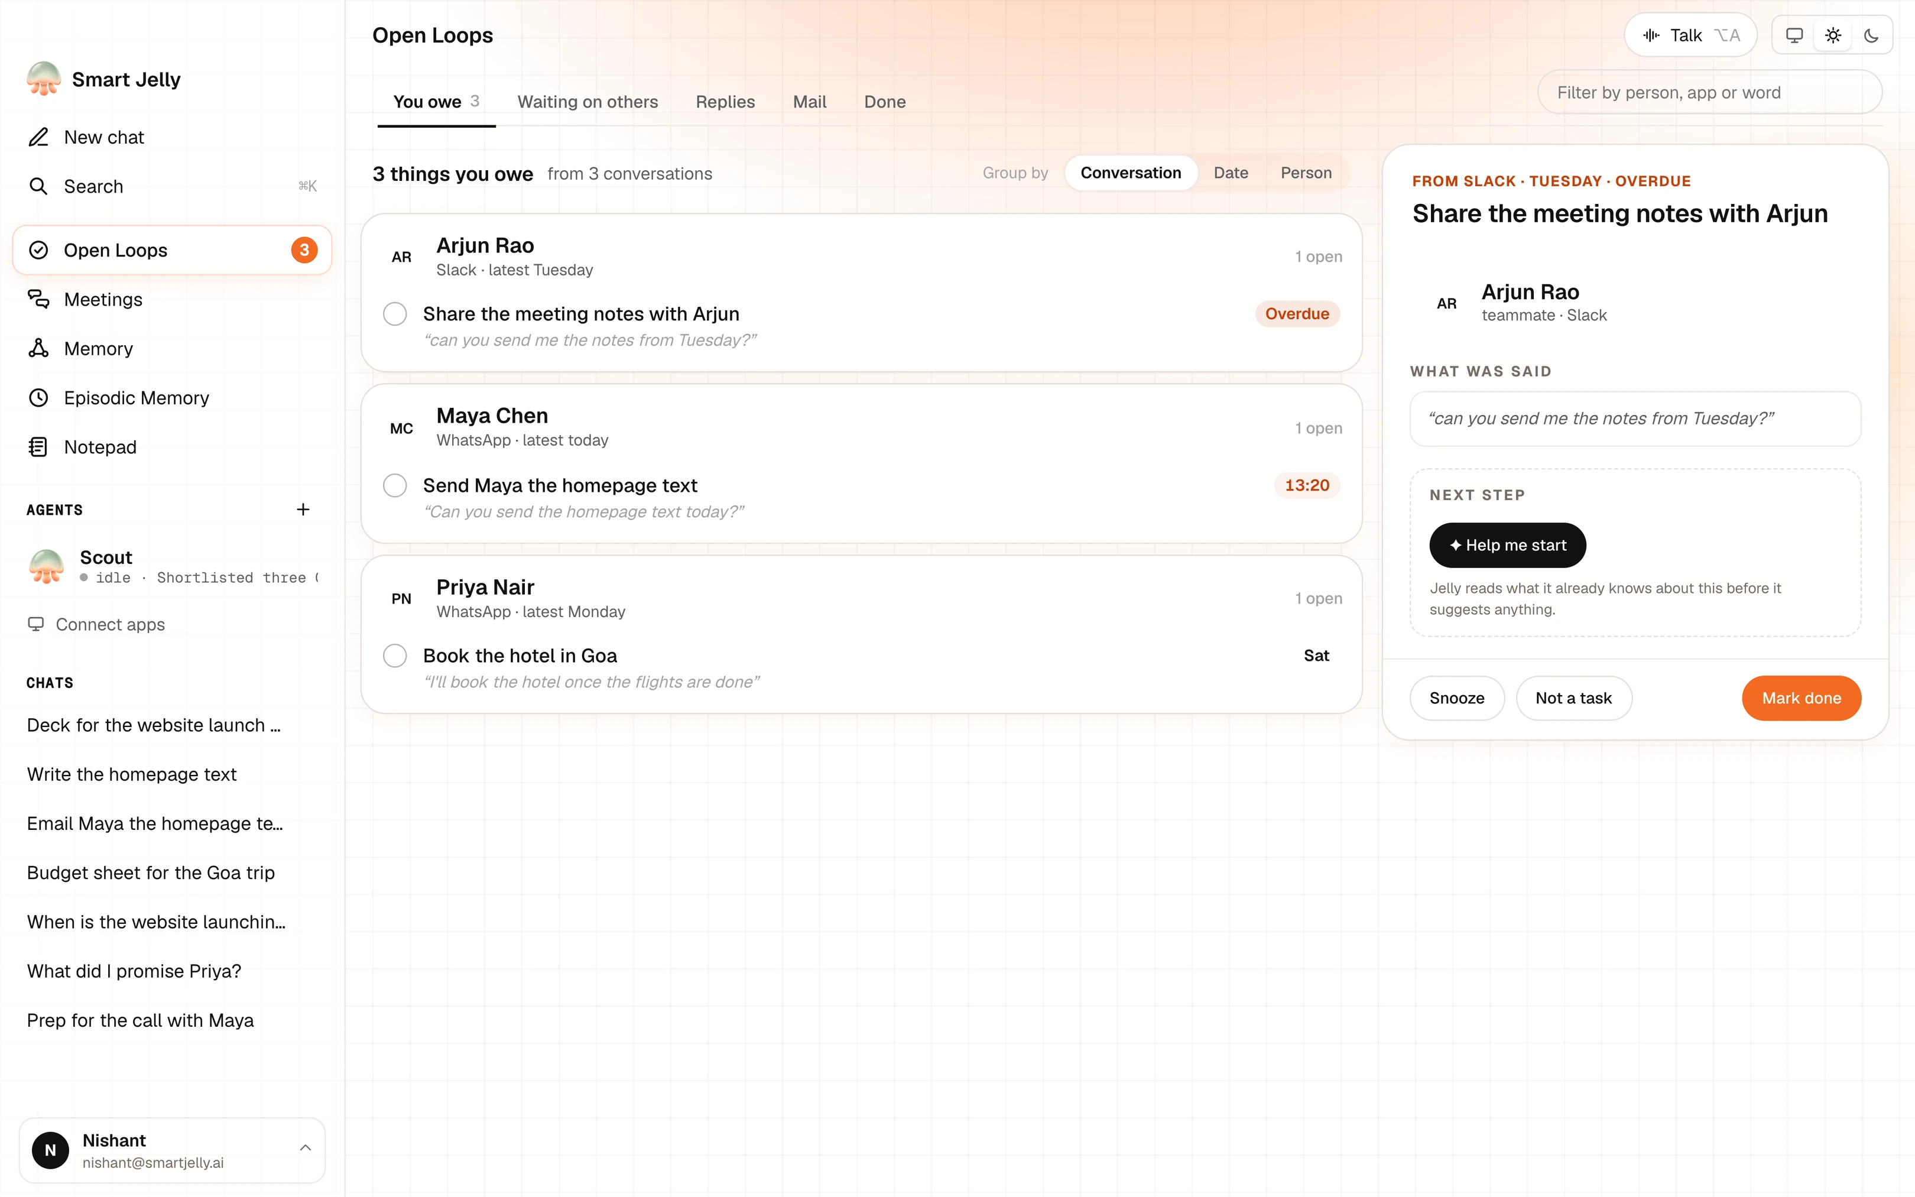Check off Send Maya the homepage text
1915x1197 pixels.
[395, 485]
